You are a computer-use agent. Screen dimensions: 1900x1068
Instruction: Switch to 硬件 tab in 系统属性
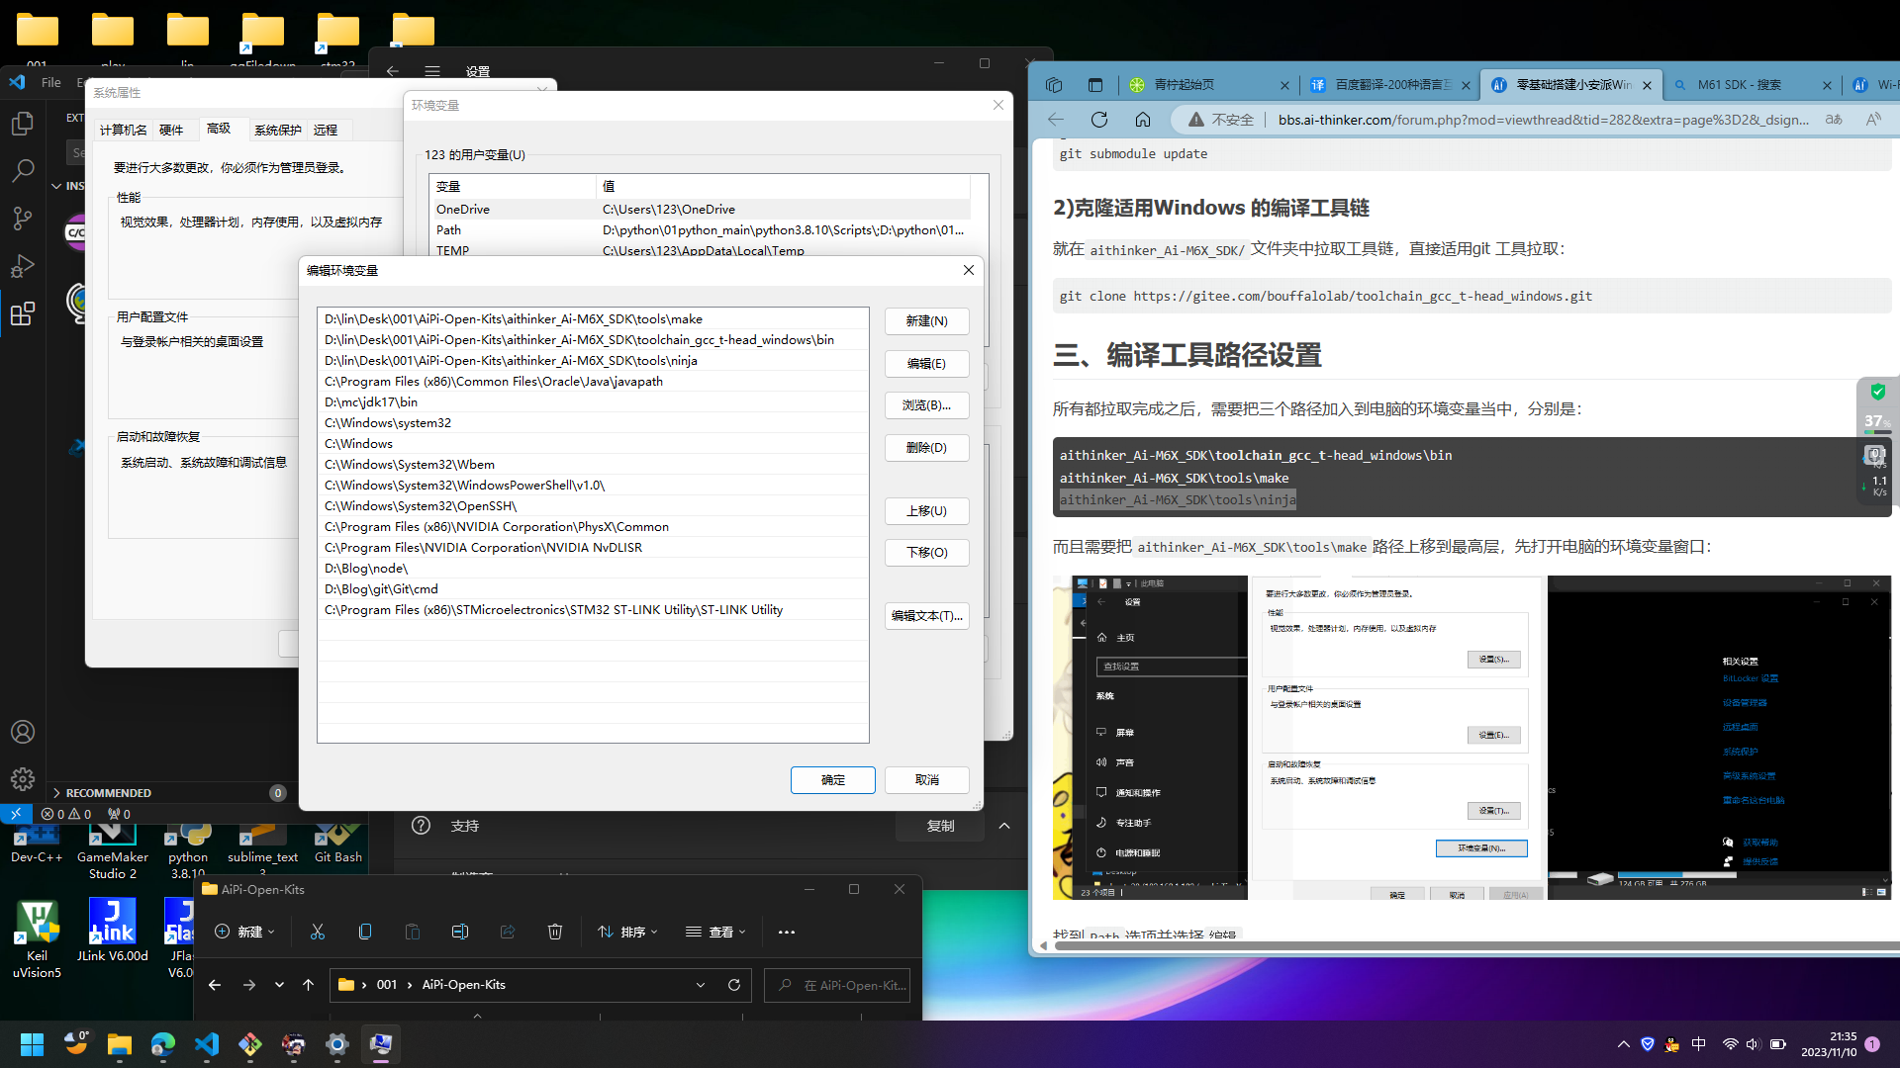(x=171, y=130)
